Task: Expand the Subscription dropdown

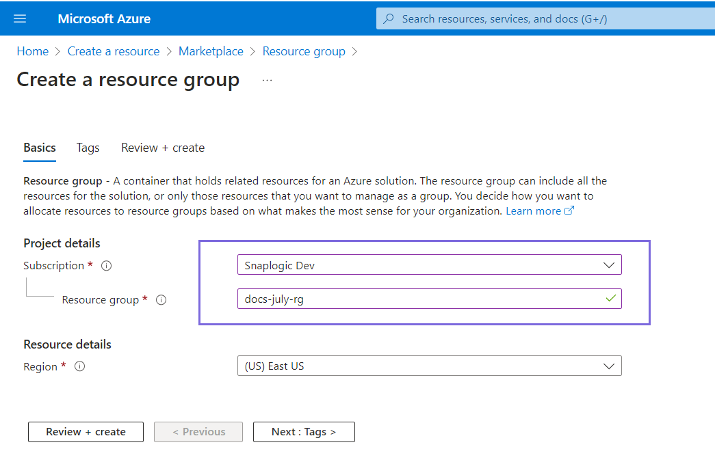Action: point(608,265)
